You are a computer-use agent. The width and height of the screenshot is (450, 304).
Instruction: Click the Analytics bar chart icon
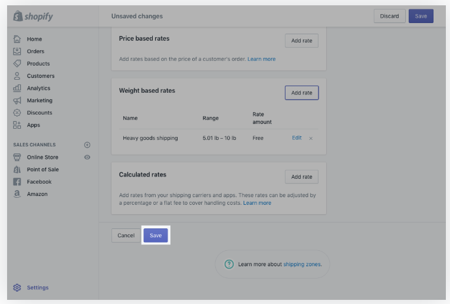[17, 88]
